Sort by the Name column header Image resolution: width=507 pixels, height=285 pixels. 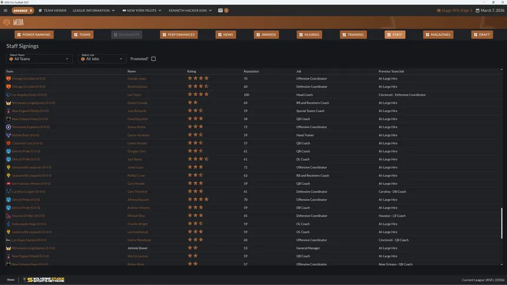tap(131, 71)
